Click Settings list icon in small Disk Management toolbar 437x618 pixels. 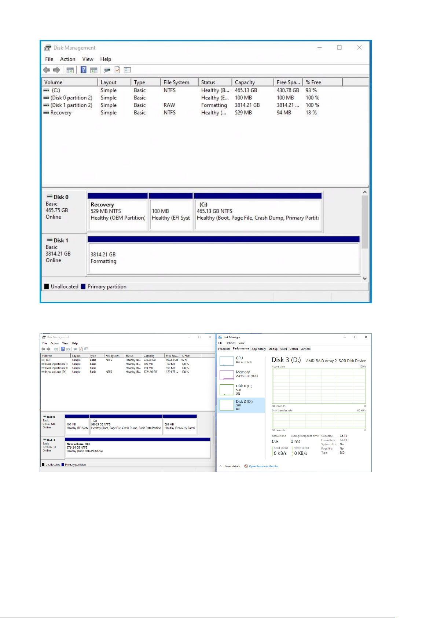pyautogui.click(x=87, y=349)
